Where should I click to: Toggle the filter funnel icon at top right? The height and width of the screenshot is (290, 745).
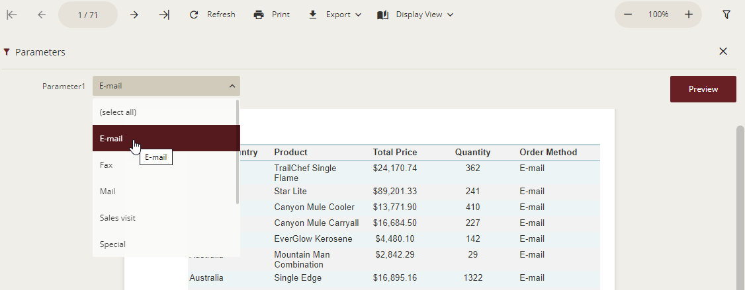pyautogui.click(x=726, y=15)
